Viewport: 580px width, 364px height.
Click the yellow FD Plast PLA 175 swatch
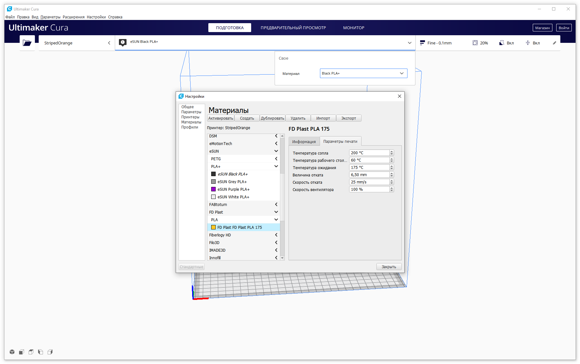pos(213,227)
